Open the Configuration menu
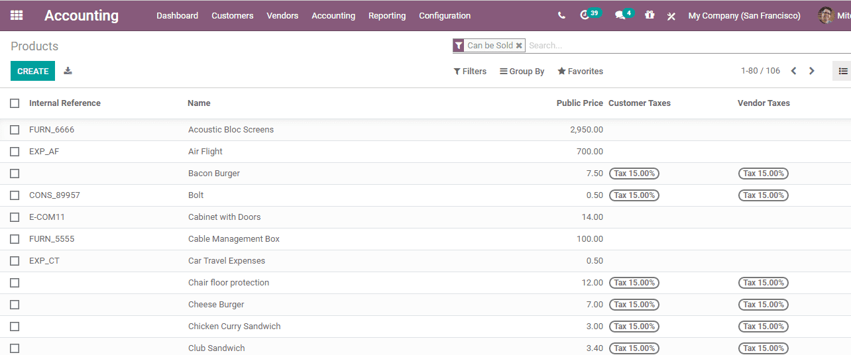 [445, 15]
